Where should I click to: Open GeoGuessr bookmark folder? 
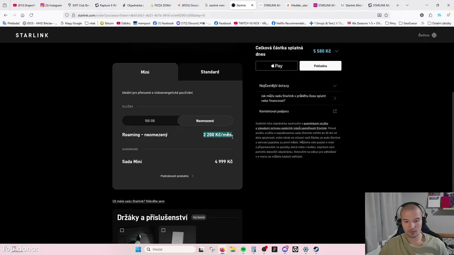click(x=408, y=23)
